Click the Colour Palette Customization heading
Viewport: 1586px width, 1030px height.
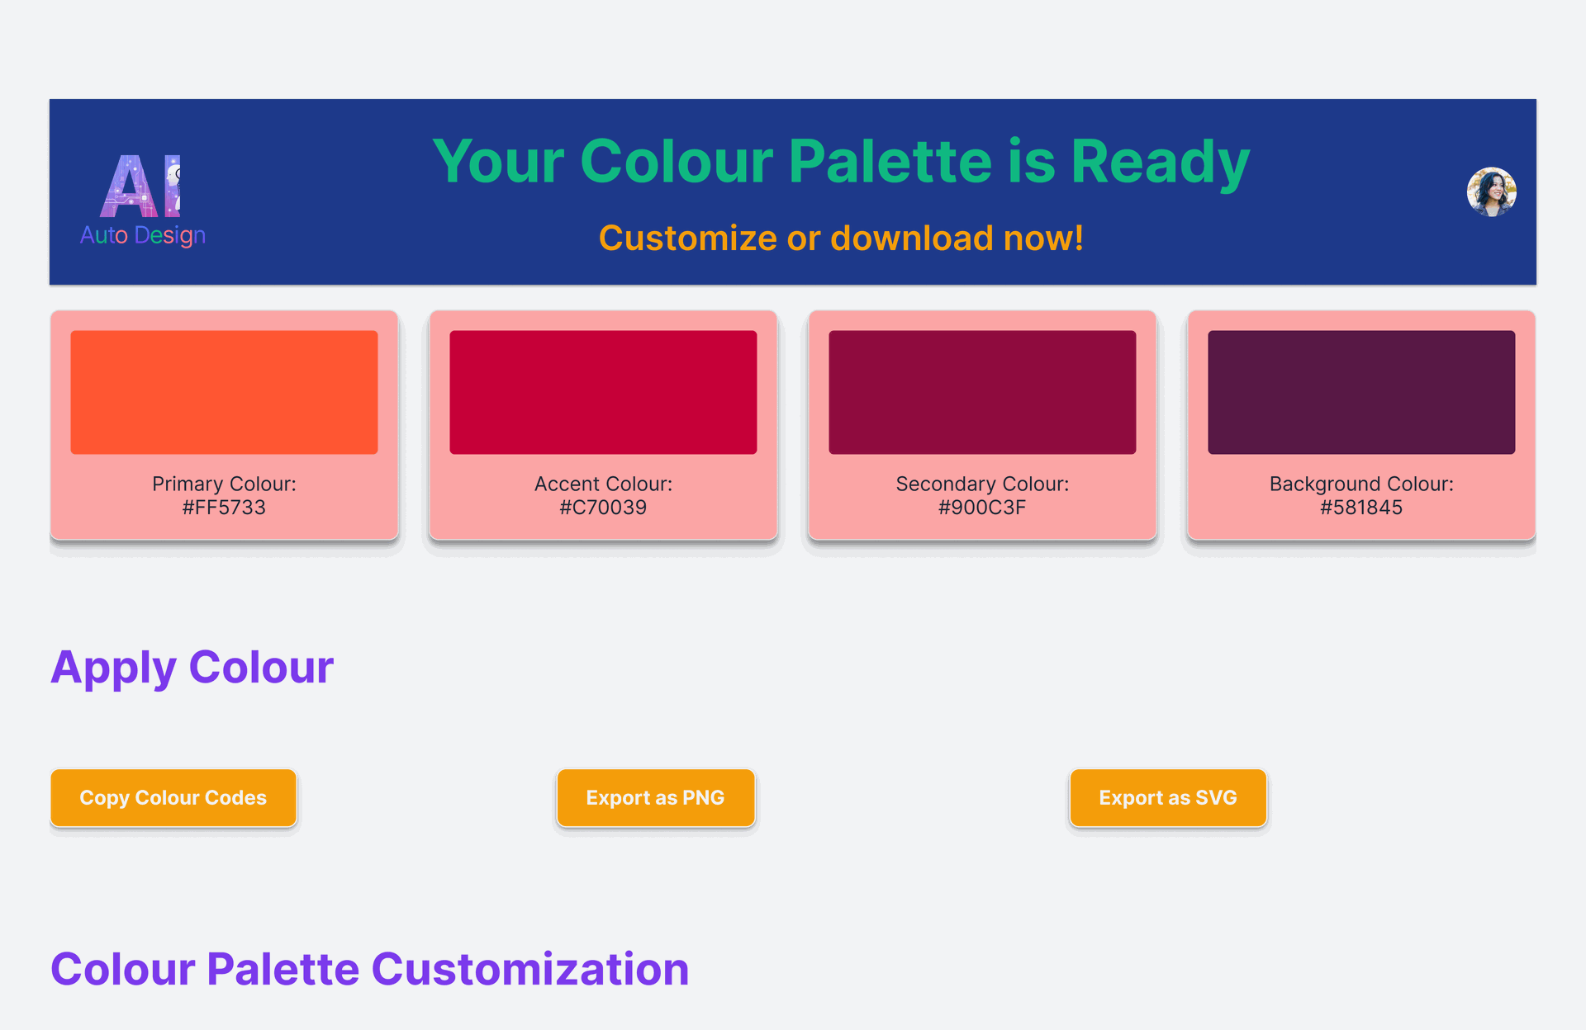pos(370,968)
